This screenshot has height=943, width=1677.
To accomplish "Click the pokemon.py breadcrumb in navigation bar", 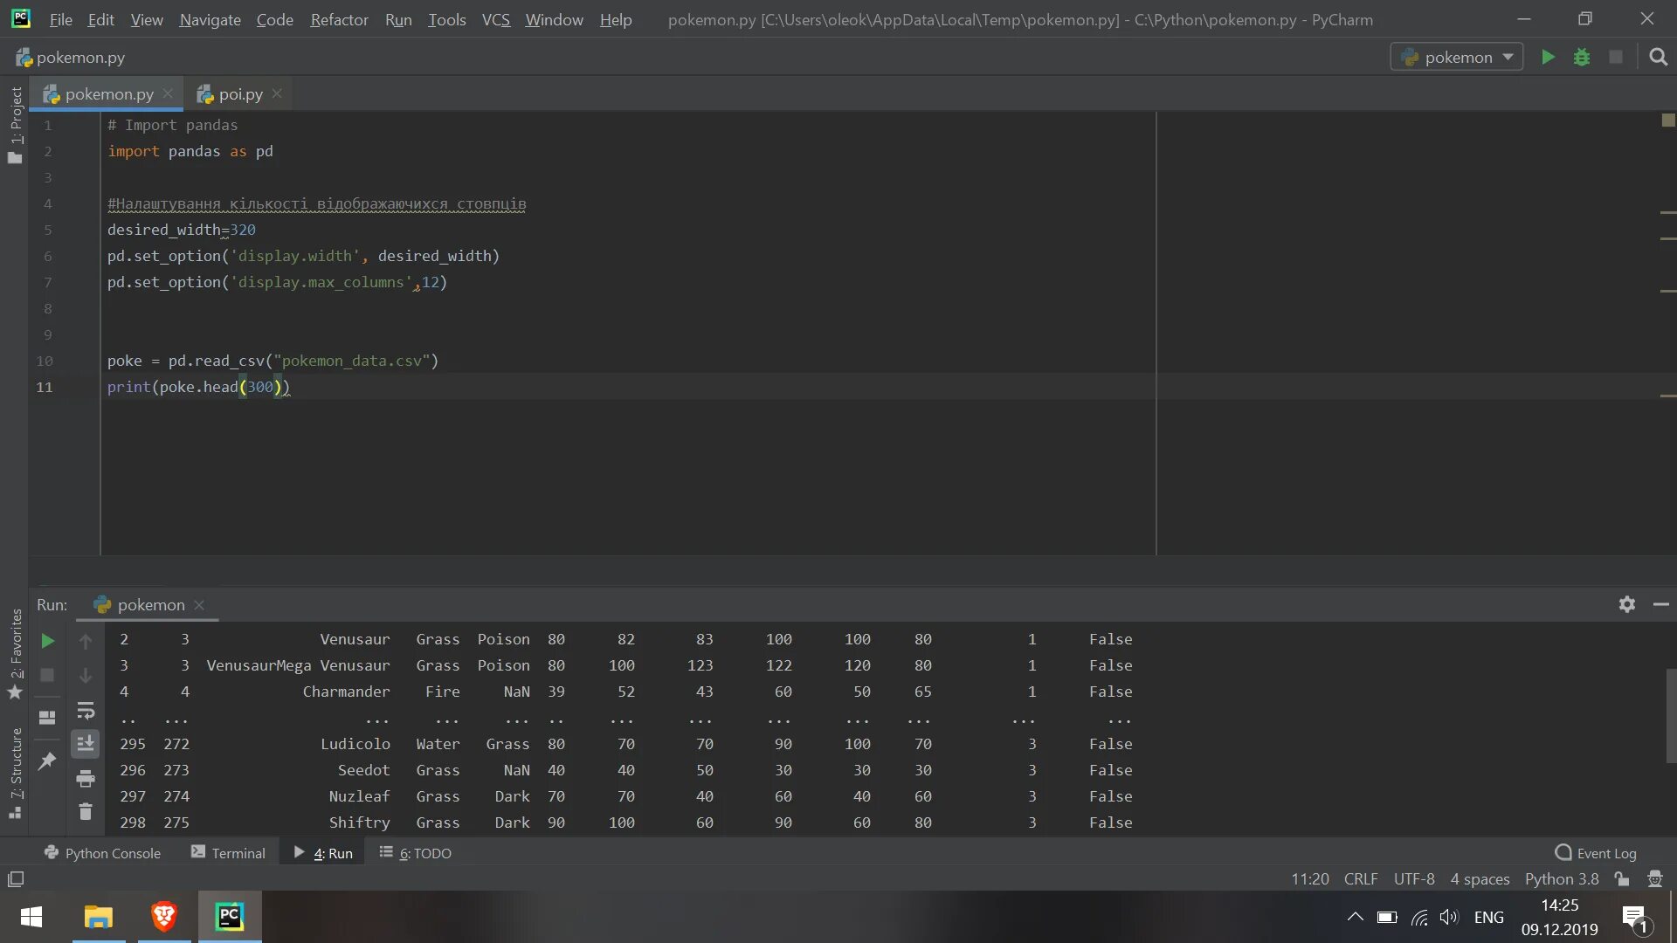I will [x=71, y=58].
